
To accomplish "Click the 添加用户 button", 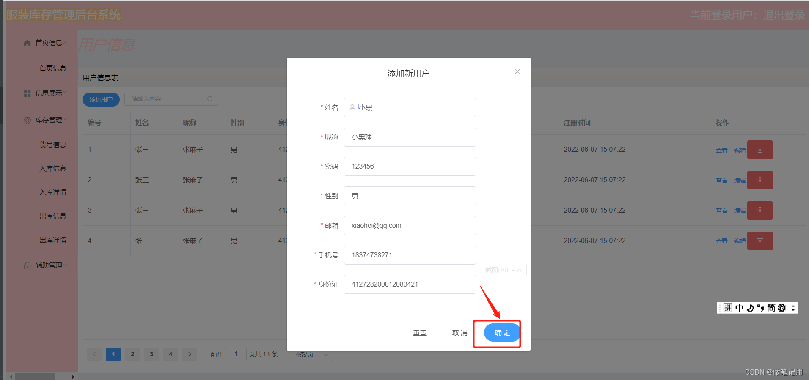I will tap(101, 99).
